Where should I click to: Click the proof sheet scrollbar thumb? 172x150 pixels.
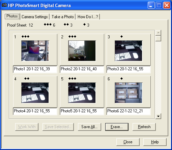click(x=158, y=38)
